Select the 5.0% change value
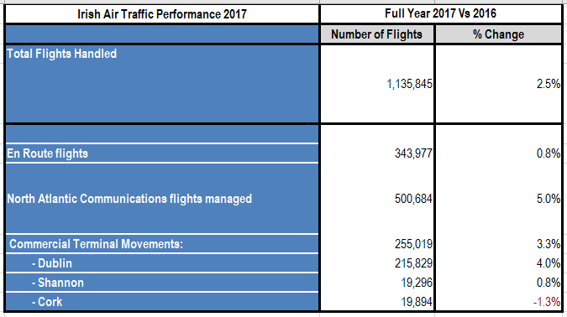Viewport: 567px width, 317px height. pos(549,199)
